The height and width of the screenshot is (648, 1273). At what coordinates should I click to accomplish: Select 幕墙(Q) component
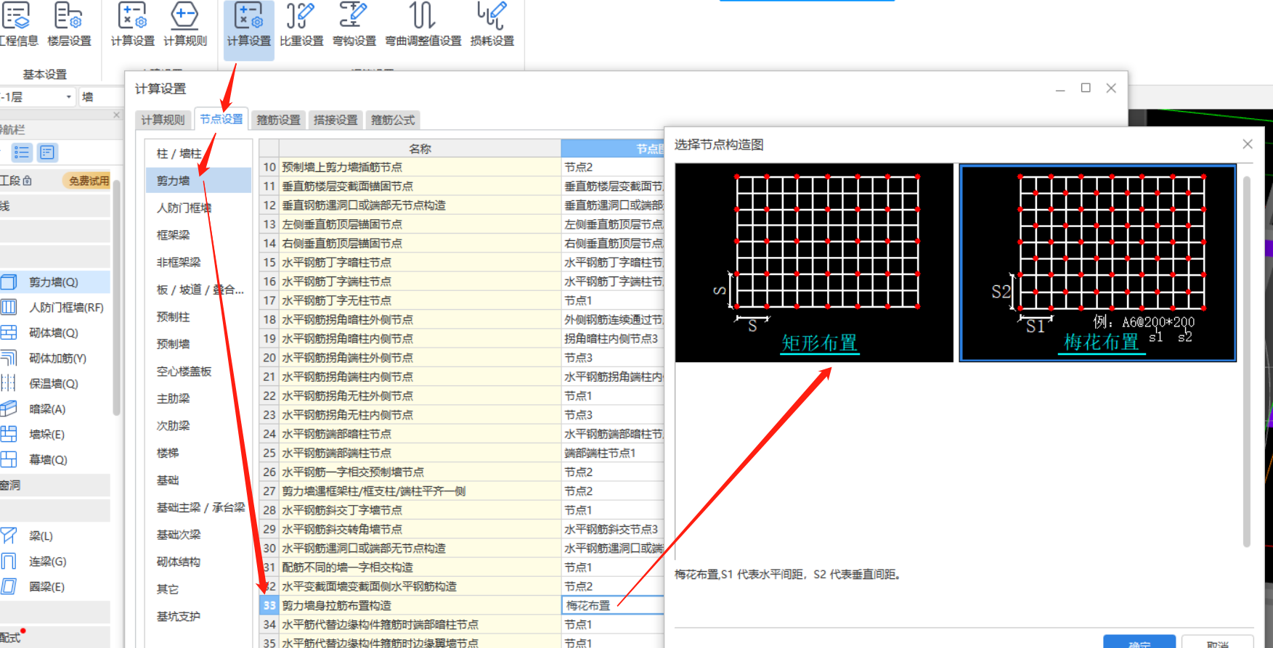[x=55, y=460]
